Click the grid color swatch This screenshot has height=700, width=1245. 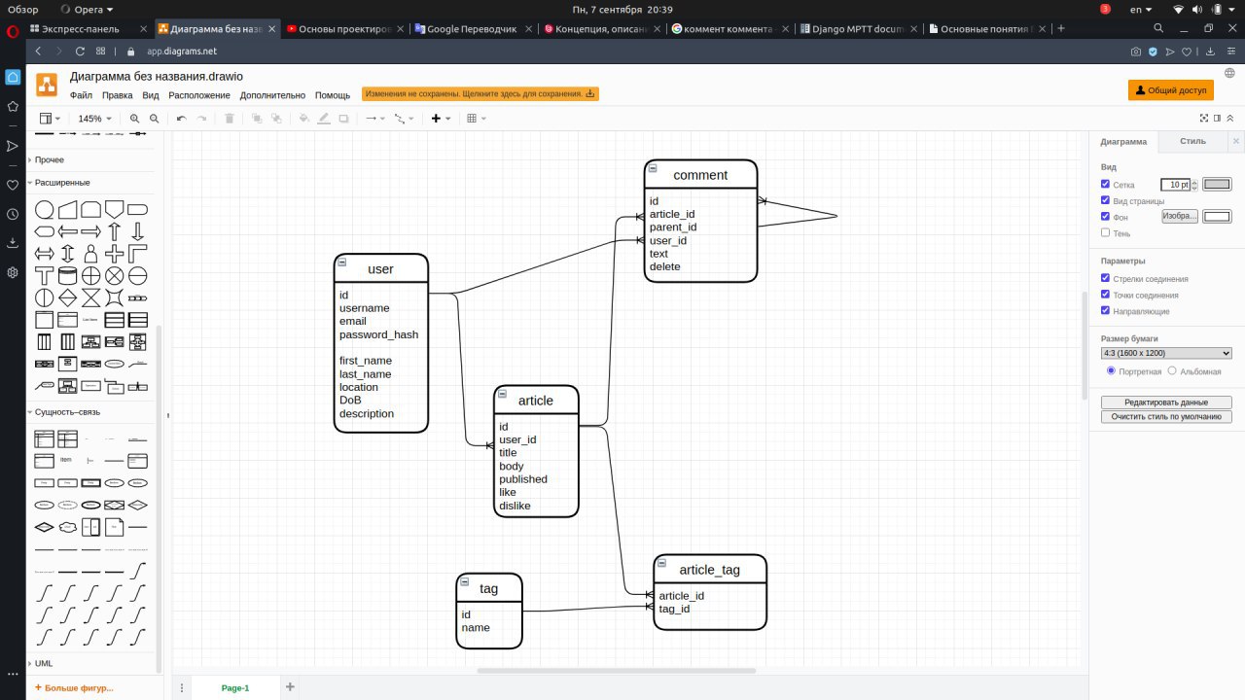pos(1217,184)
